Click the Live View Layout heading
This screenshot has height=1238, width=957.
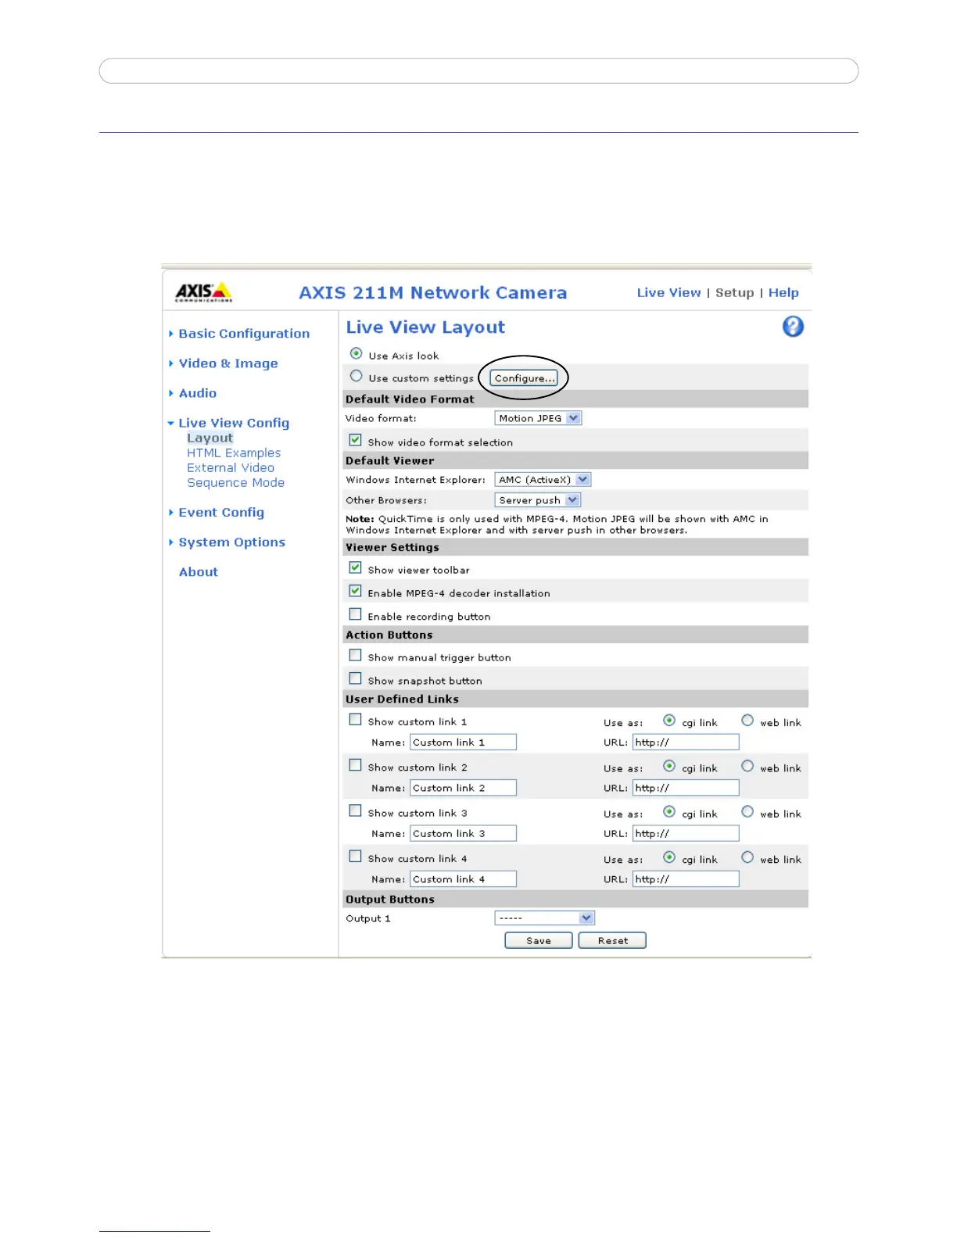425,327
